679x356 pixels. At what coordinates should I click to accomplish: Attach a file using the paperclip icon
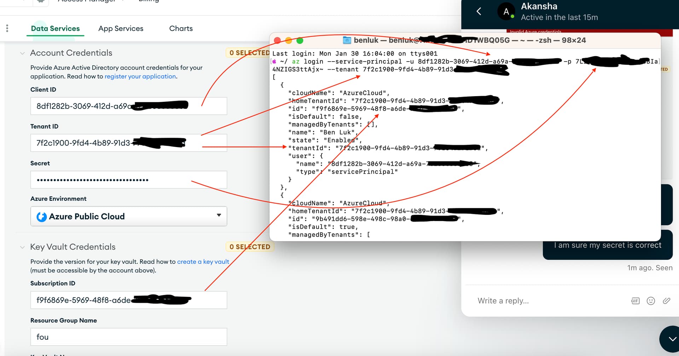(667, 300)
